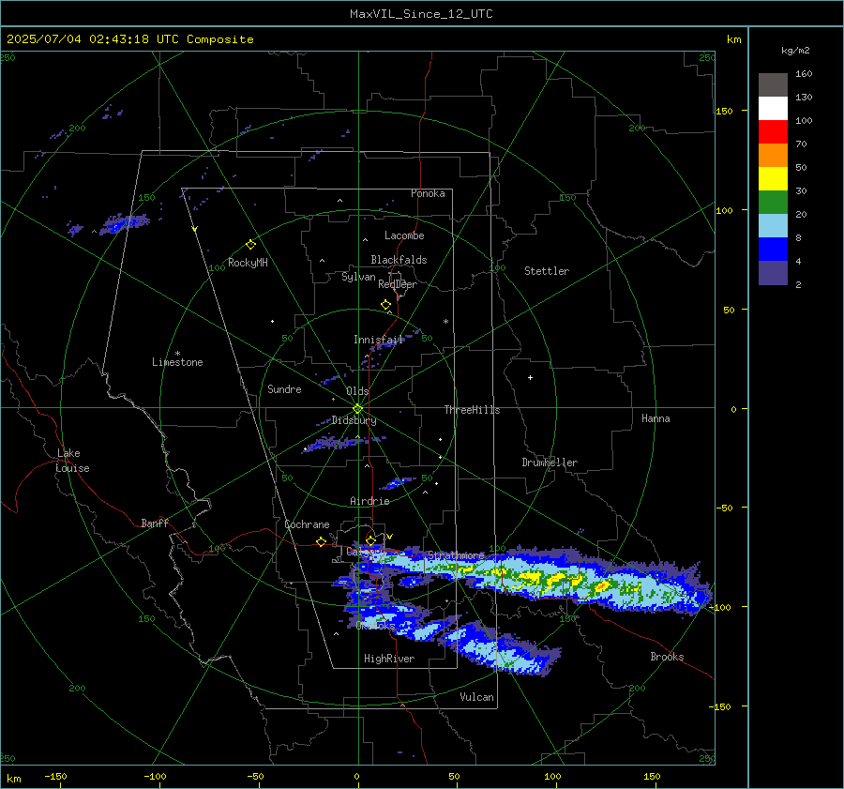The height and width of the screenshot is (789, 844).
Task: Click the yellow diamond marker below RedDeer
Action: coord(386,305)
